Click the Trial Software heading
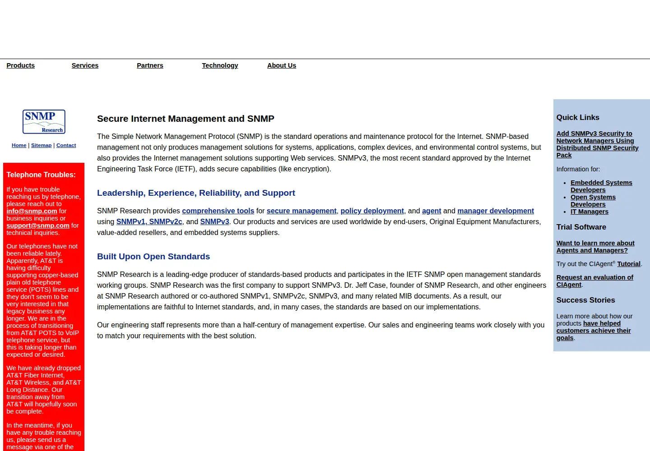650x451 pixels. click(581, 227)
